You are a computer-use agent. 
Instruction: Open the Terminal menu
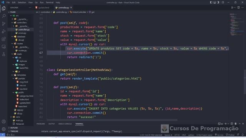[x=50, y=3]
